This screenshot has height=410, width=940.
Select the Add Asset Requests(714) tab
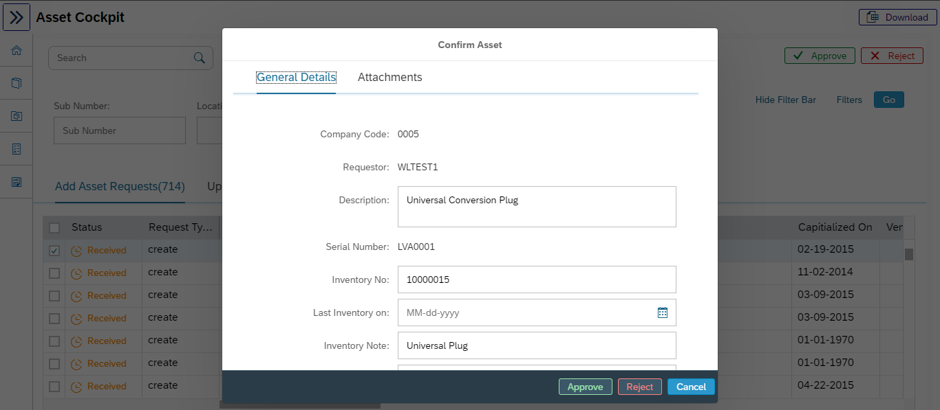point(120,186)
